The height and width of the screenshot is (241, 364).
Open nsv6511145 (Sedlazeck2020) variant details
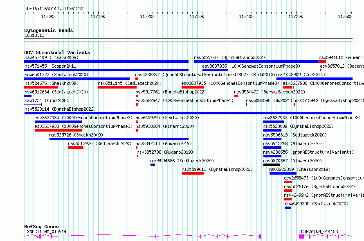tap(130, 83)
